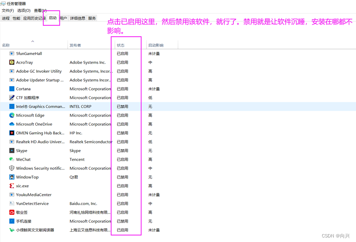Viewport: 356px width, 242px height.
Task: Click Tencent publisher text
Action: pyautogui.click(x=77, y=159)
